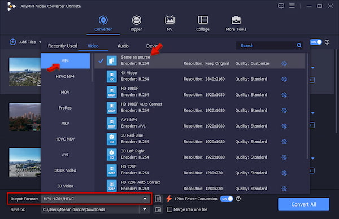Select ProRes format category

tap(66, 108)
